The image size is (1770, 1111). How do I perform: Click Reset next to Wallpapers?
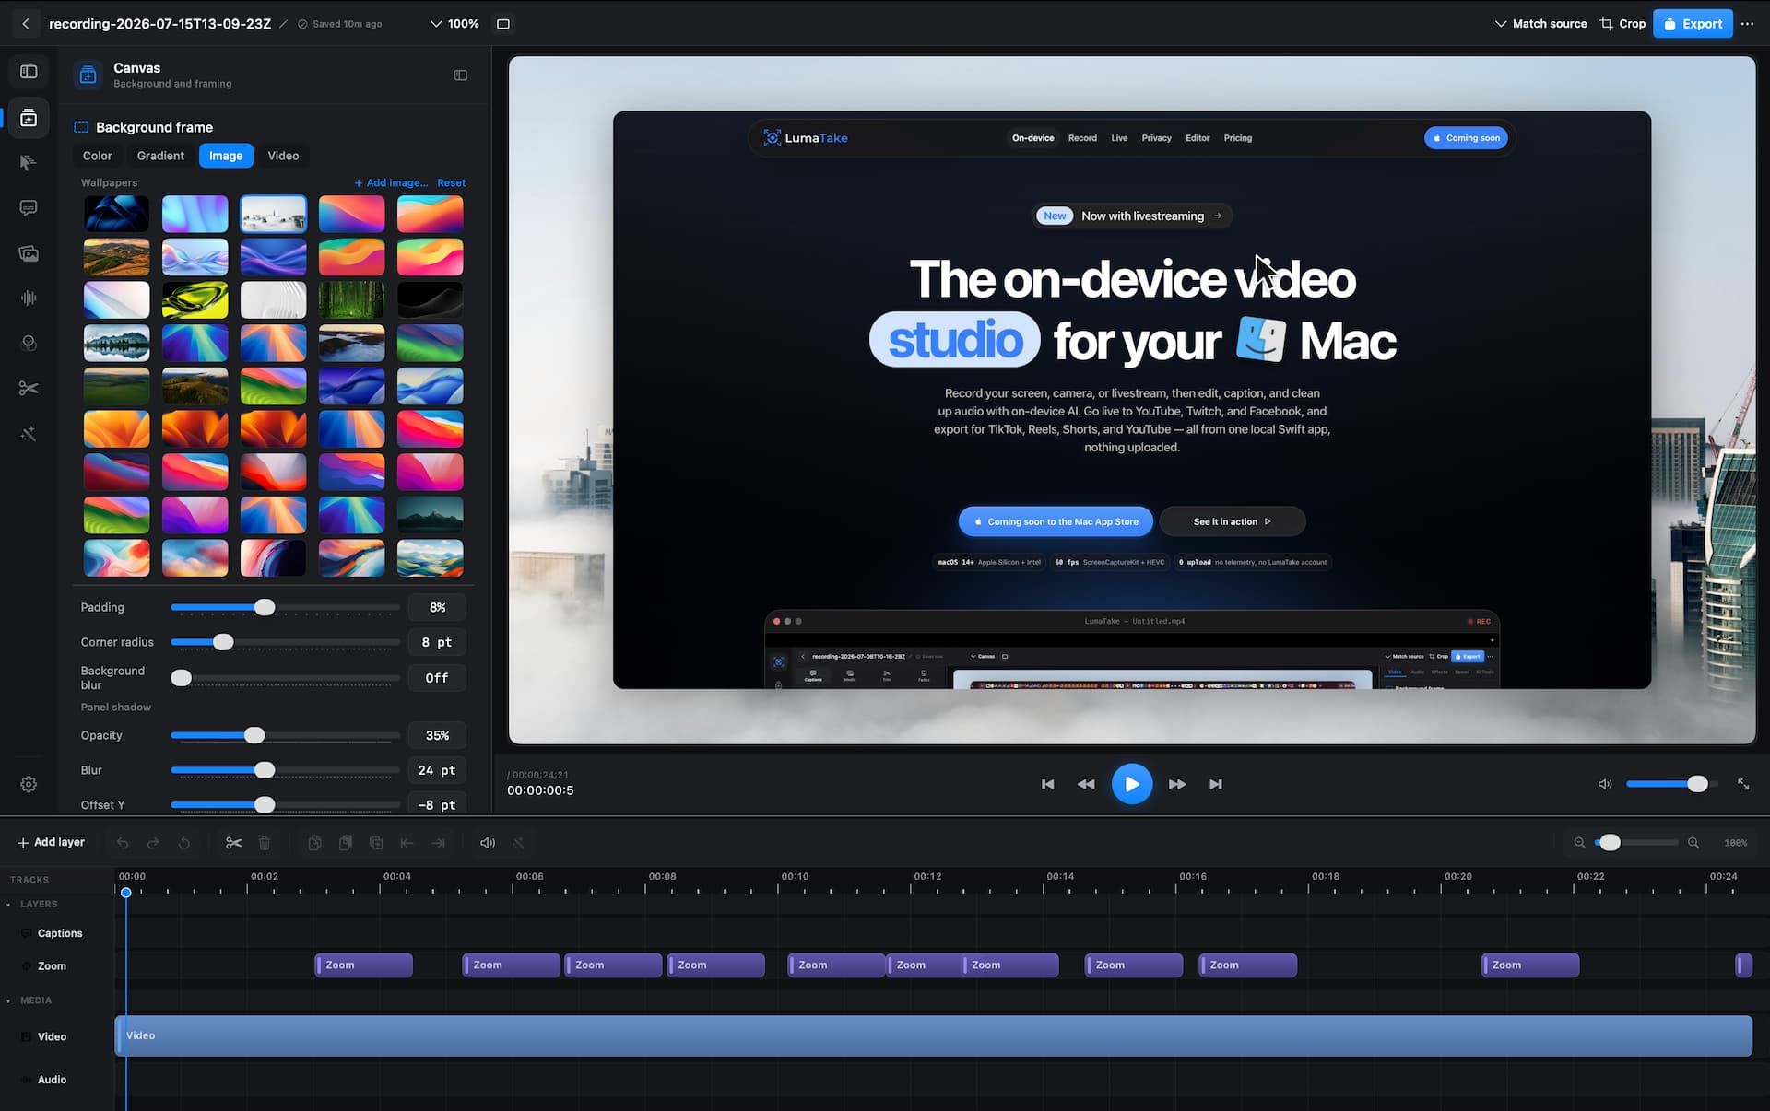point(451,182)
